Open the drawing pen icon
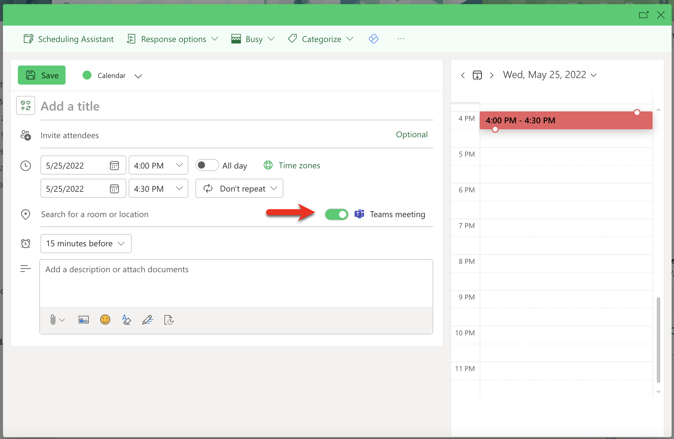 click(x=147, y=320)
